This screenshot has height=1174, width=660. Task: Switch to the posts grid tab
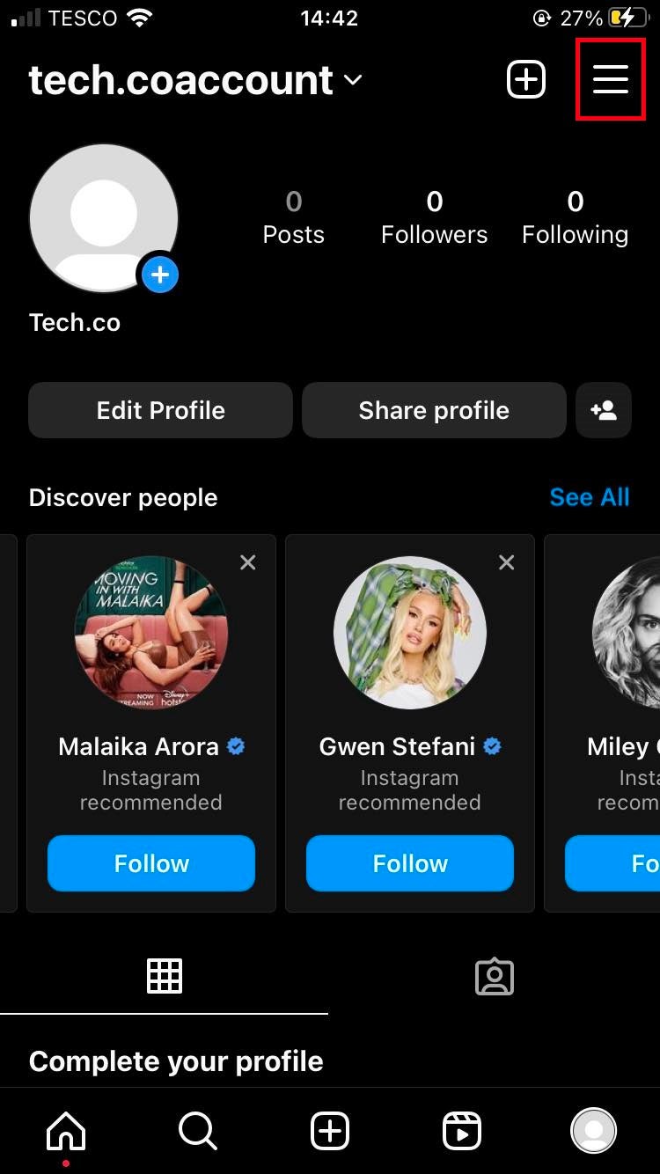click(x=165, y=976)
